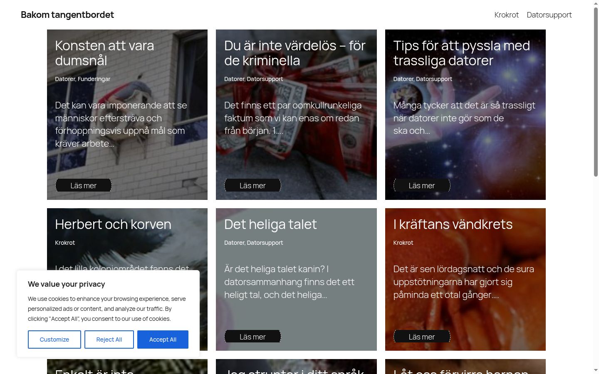Click the 'Datorer, Funderingar' category text

82,79
